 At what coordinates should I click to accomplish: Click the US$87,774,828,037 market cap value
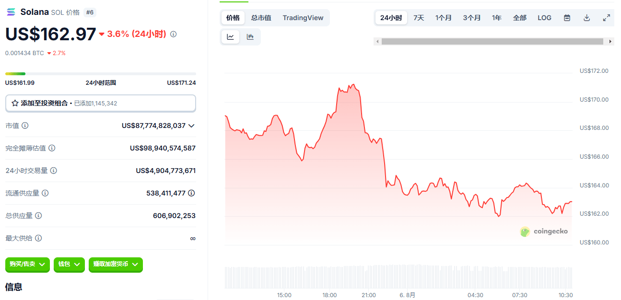tap(153, 126)
